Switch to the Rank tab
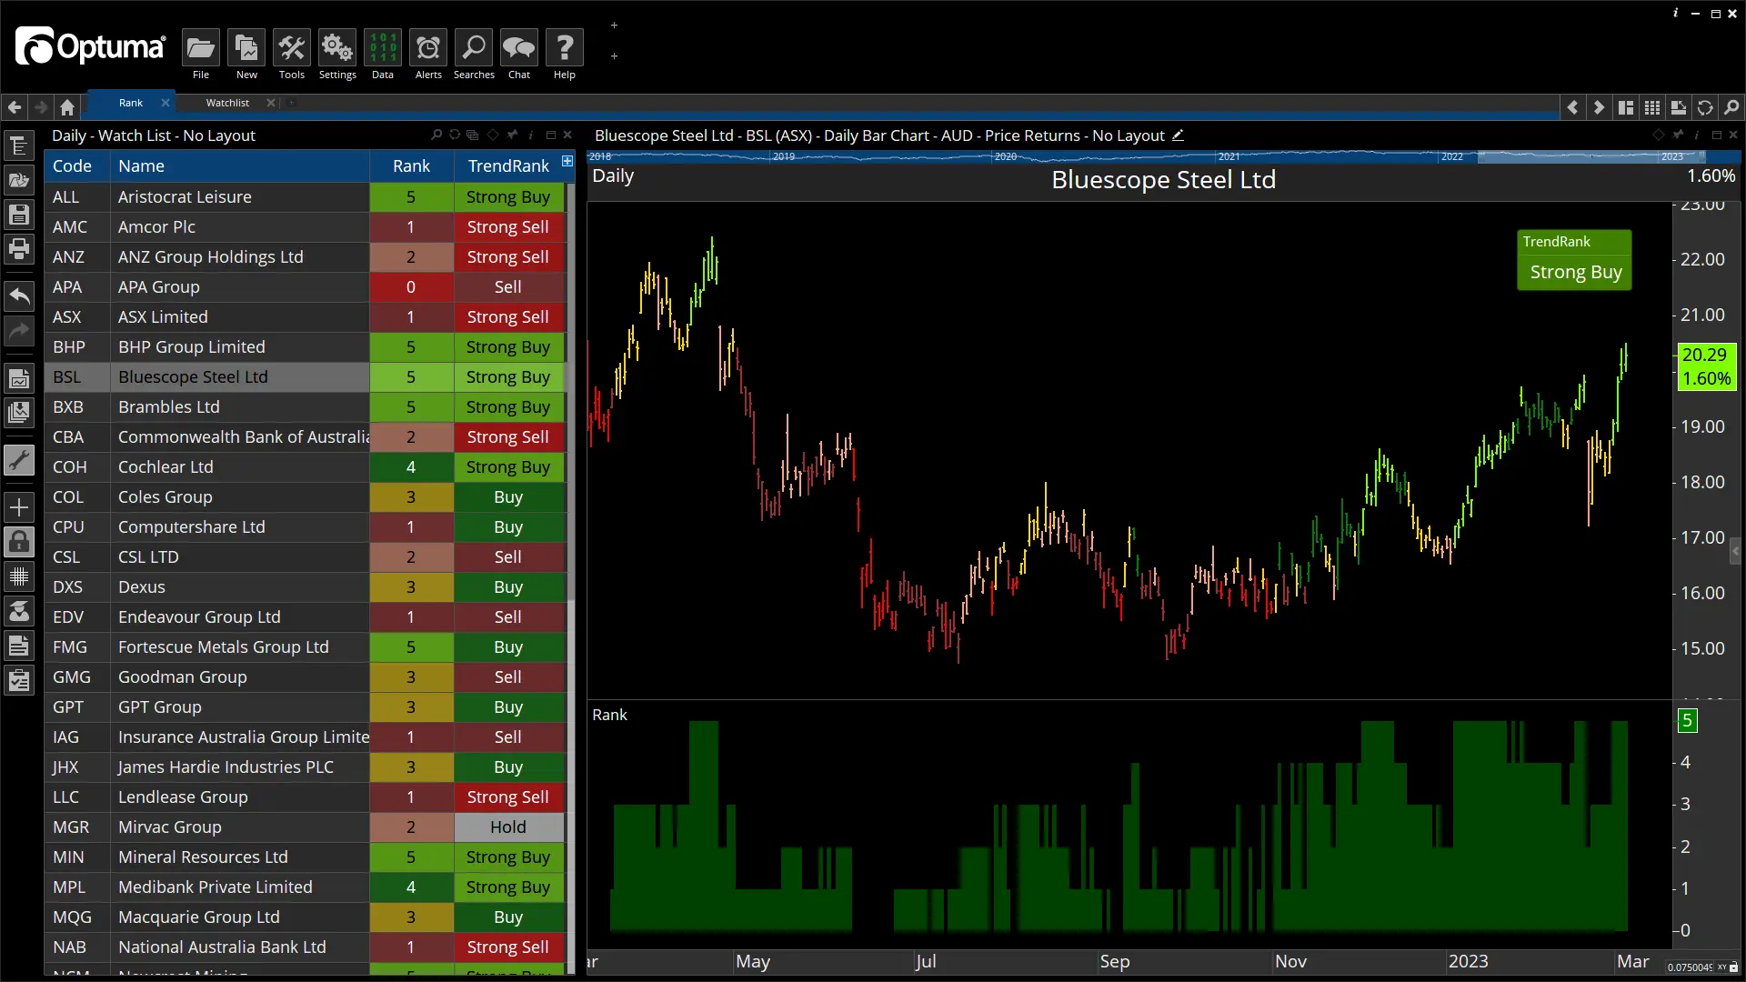This screenshot has width=1746, height=982. [x=131, y=103]
